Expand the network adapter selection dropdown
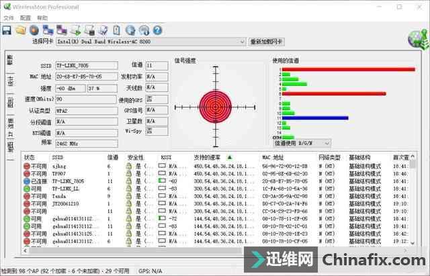430x276 pixels. 241,42
